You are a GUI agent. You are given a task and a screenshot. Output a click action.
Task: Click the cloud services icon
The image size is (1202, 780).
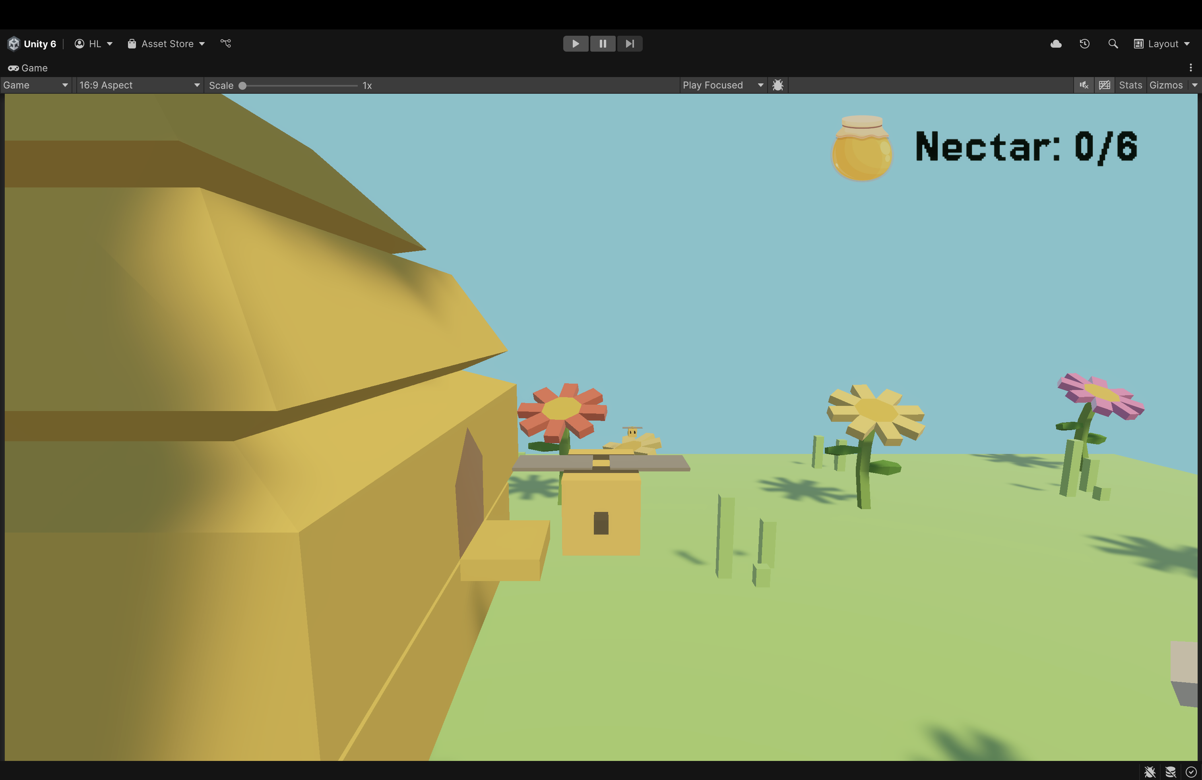click(x=1056, y=44)
